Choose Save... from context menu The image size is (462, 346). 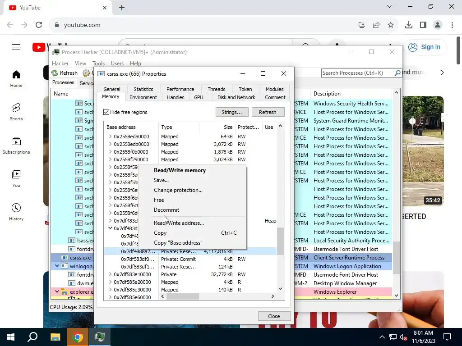[x=192, y=180]
